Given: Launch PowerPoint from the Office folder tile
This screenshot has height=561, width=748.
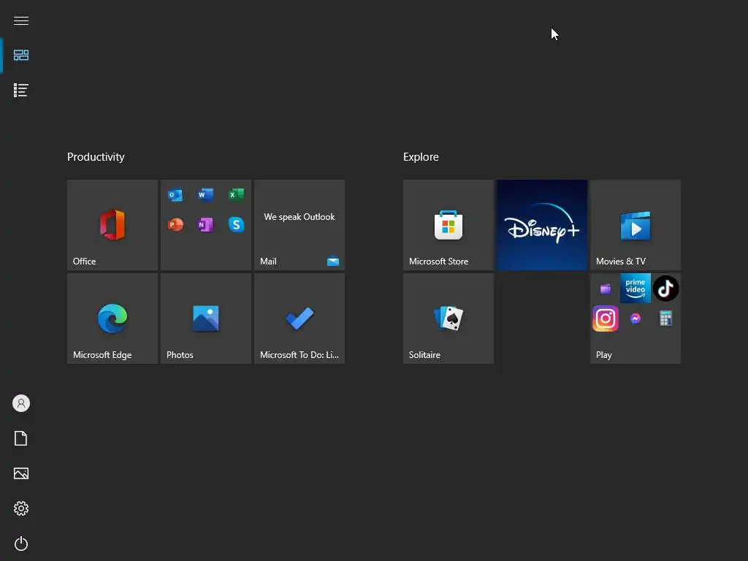Looking at the screenshot, I should (x=175, y=225).
